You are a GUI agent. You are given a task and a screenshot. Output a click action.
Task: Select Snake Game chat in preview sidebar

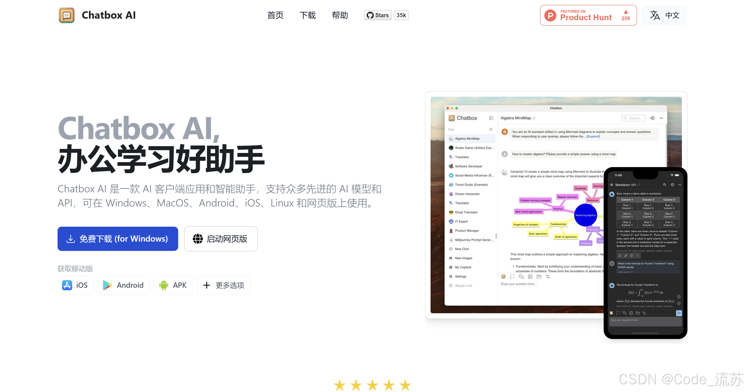[x=471, y=148]
